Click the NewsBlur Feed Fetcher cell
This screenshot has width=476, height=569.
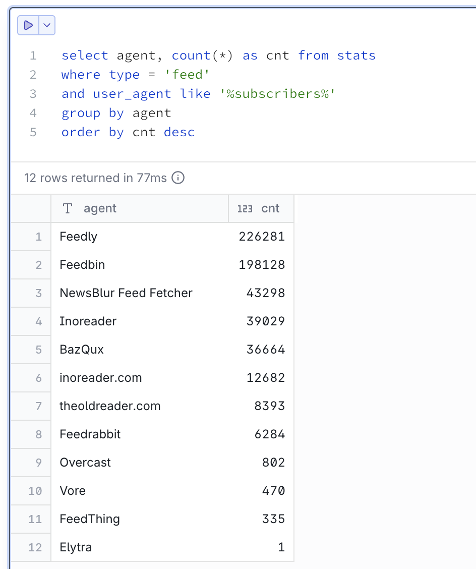click(x=126, y=293)
